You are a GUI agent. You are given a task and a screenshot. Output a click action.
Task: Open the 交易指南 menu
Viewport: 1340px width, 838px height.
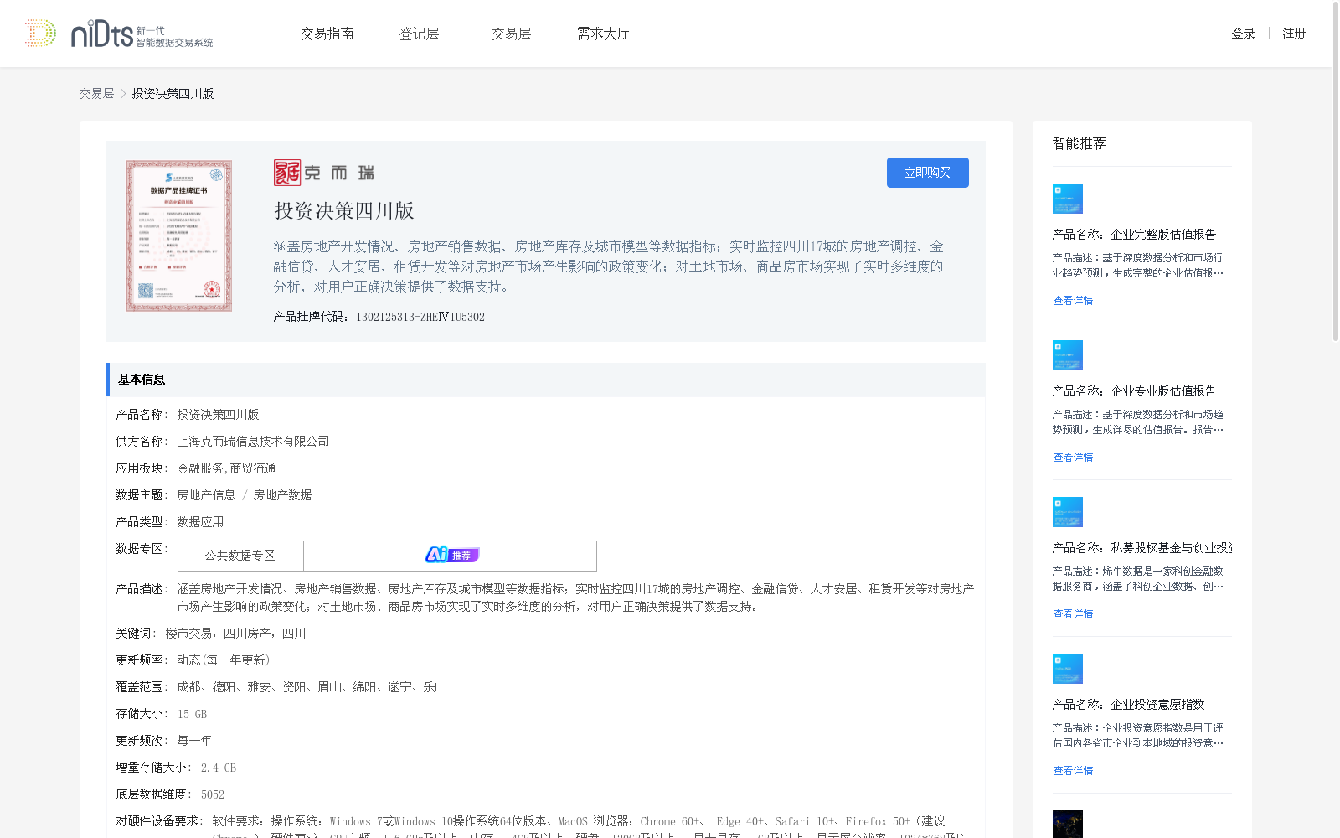click(x=327, y=34)
